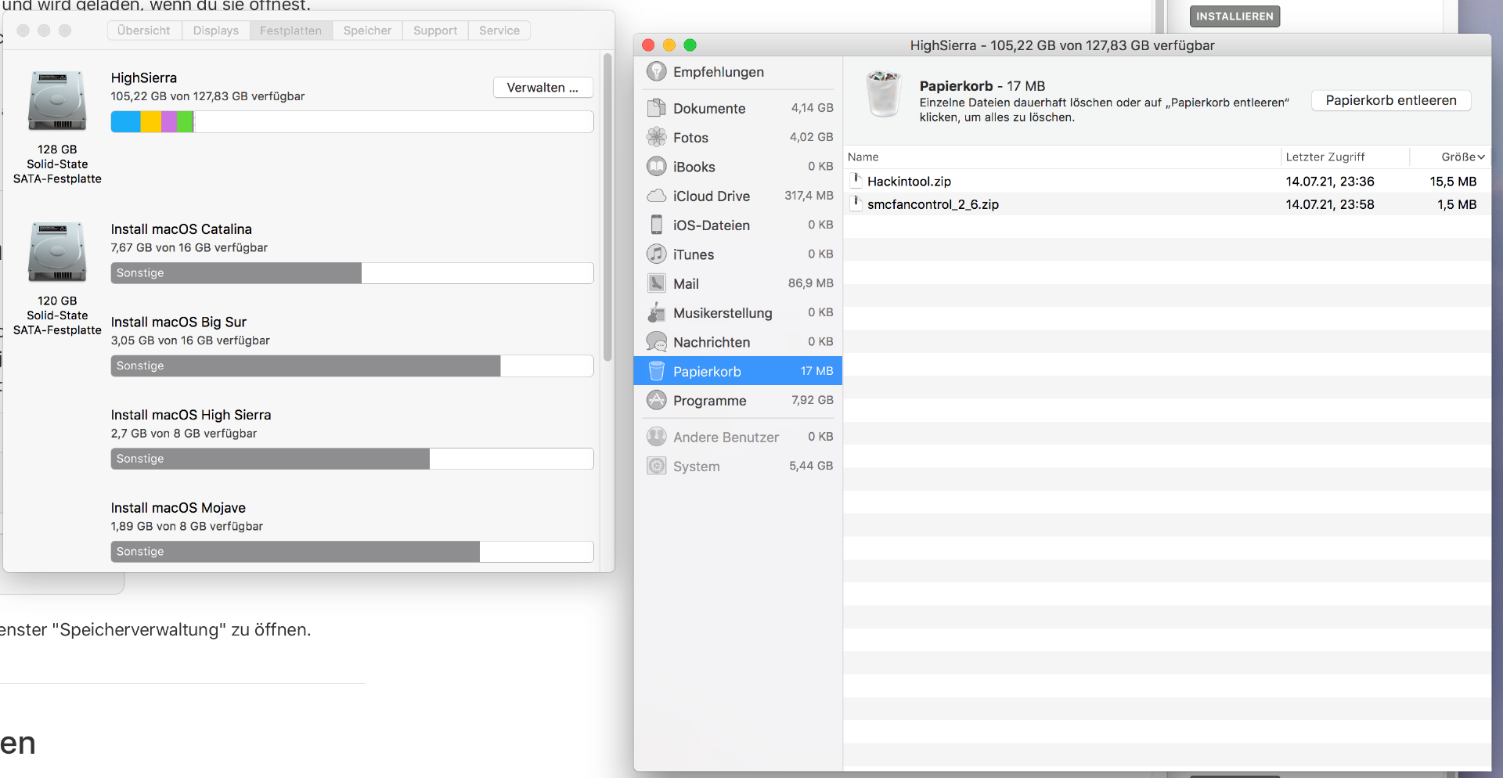This screenshot has height=778, width=1503.
Task: Switch to the Displays tab
Action: click(216, 31)
